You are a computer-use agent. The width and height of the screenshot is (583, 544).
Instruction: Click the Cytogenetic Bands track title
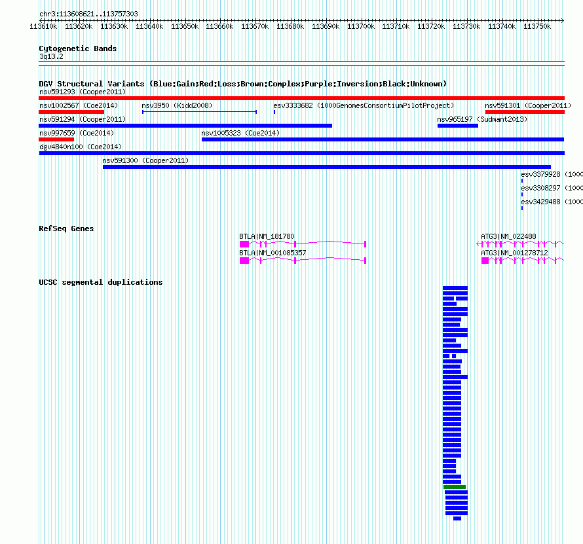[78, 48]
